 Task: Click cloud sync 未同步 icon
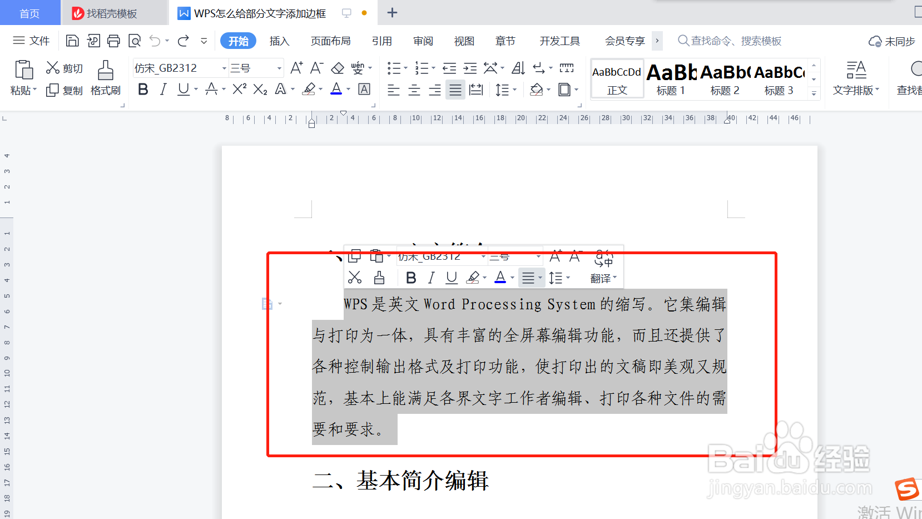coord(892,41)
